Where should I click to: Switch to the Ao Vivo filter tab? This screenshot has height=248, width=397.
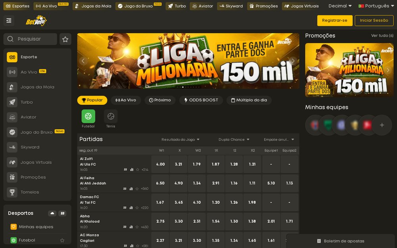pyautogui.click(x=126, y=100)
